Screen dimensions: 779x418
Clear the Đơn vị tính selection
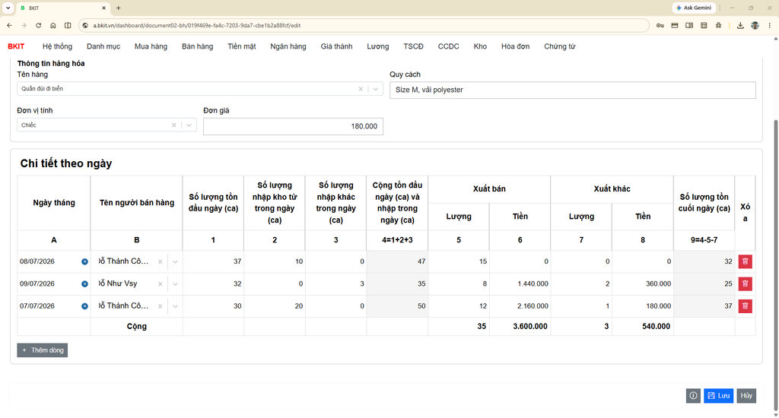(174, 125)
